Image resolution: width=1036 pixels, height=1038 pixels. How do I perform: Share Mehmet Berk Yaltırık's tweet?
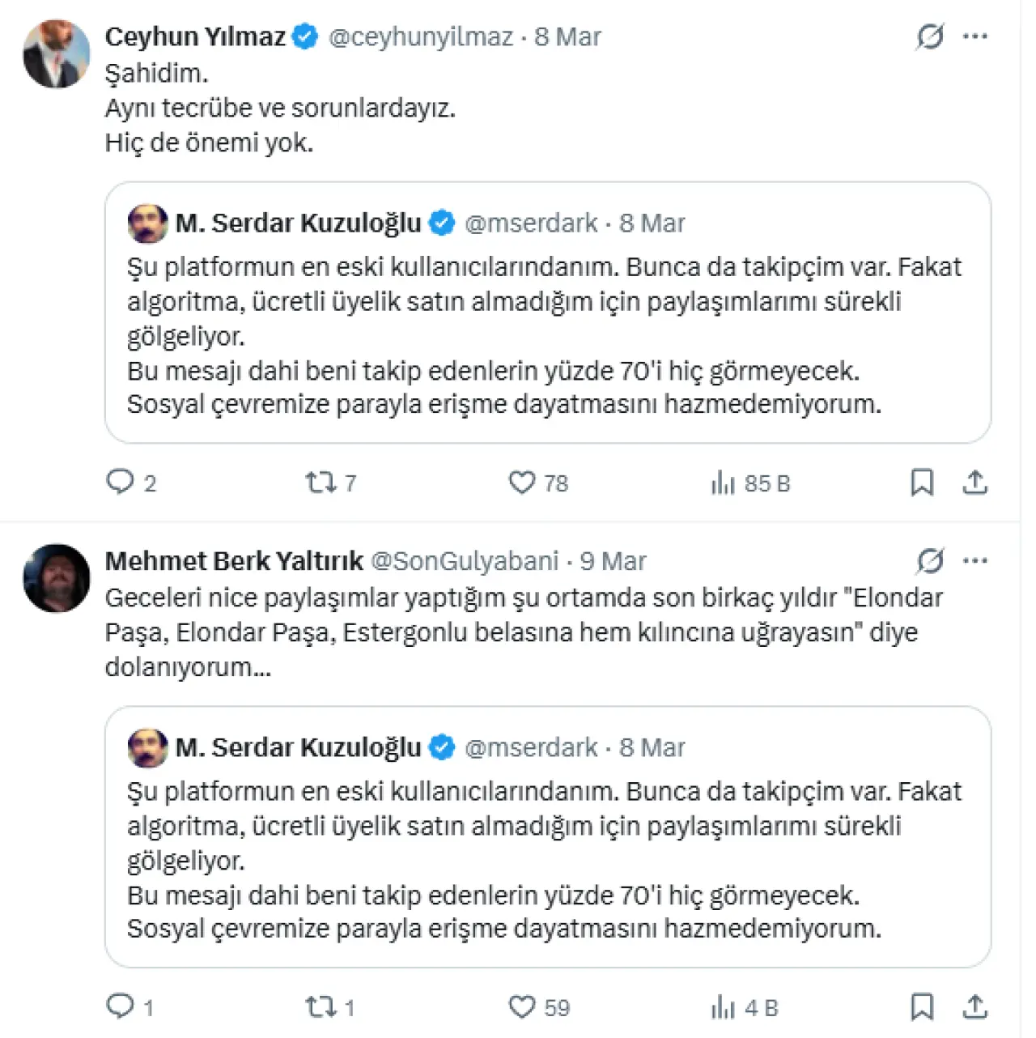pos(975,1006)
